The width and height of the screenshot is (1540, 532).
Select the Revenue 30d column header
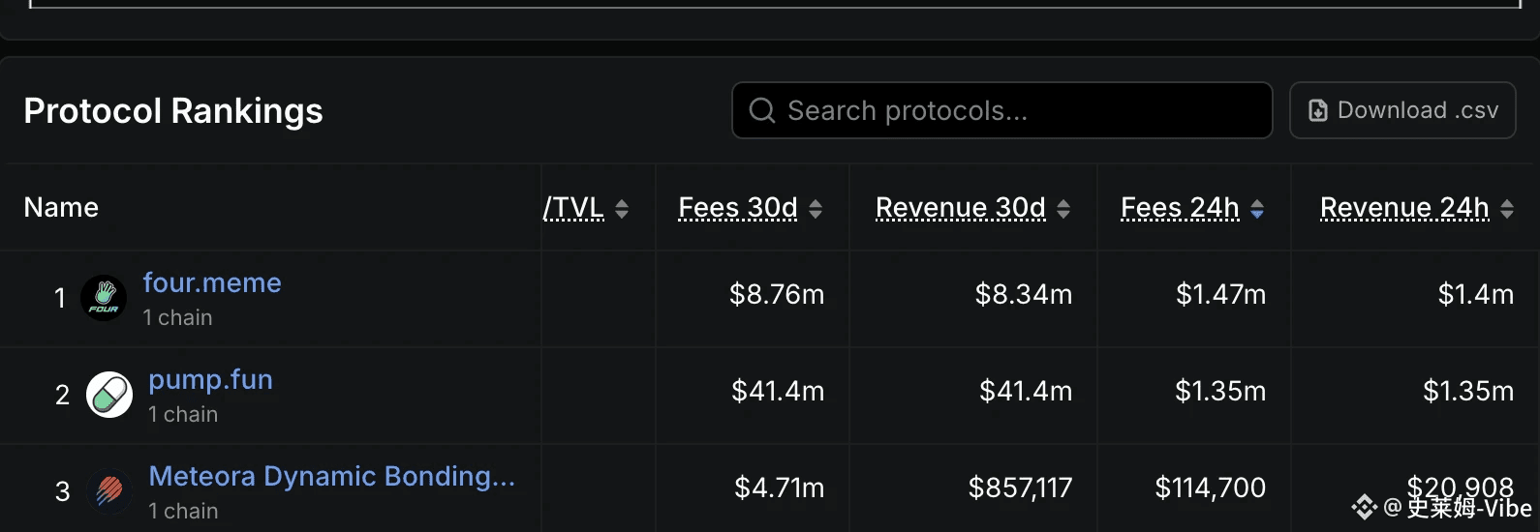pyautogui.click(x=961, y=208)
